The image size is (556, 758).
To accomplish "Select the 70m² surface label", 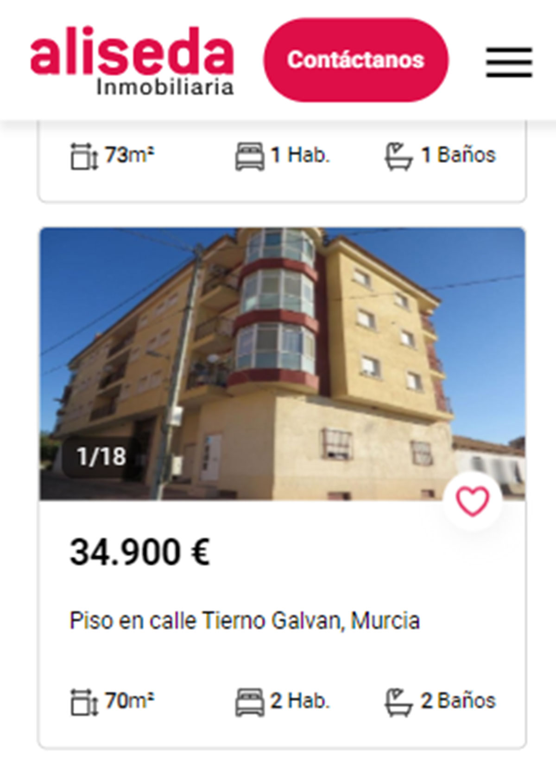I will (129, 701).
